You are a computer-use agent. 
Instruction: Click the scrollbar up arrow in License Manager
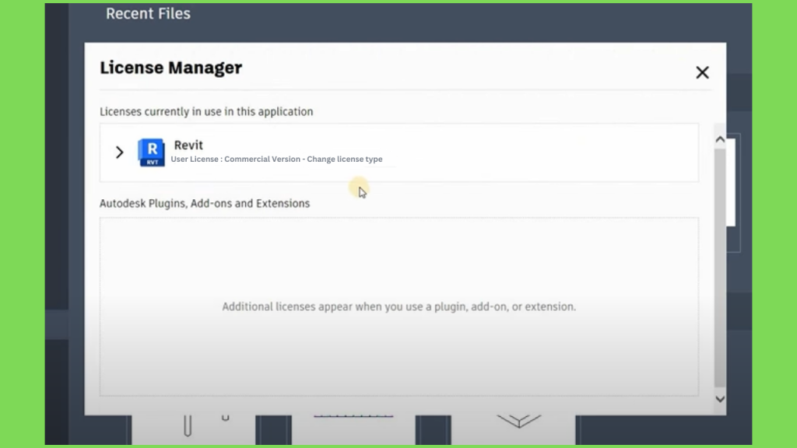(720, 139)
